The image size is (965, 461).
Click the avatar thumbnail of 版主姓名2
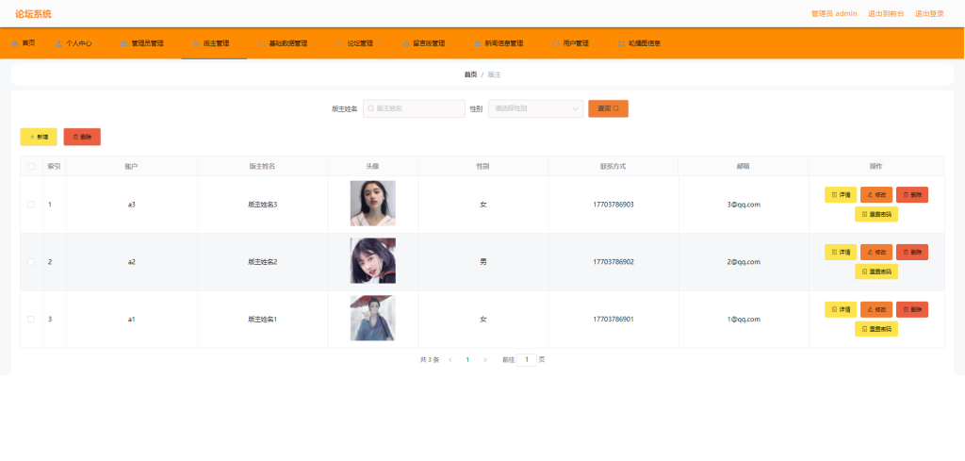point(373,261)
